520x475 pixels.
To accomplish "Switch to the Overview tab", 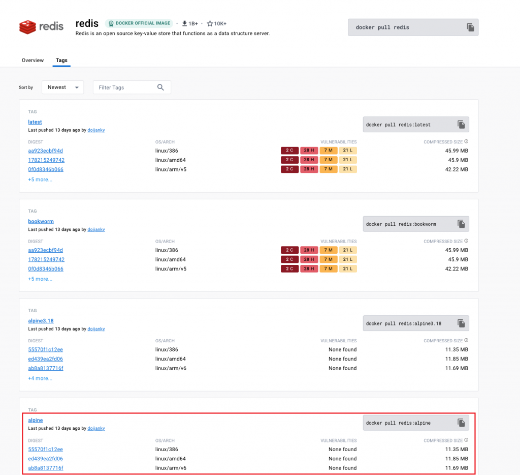I will [33, 60].
